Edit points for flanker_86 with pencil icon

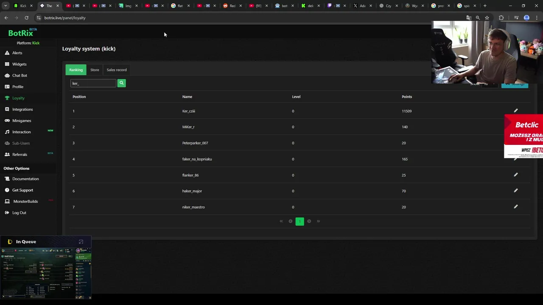[x=516, y=175]
